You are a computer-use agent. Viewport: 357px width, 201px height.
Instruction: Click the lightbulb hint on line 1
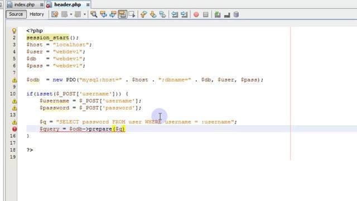point(14,31)
